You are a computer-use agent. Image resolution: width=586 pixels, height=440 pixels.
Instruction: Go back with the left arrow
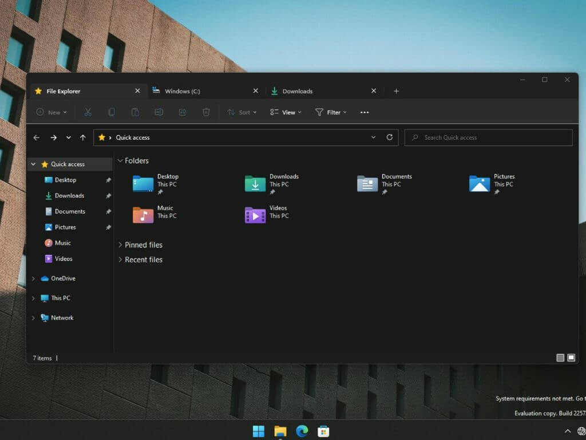(36, 137)
